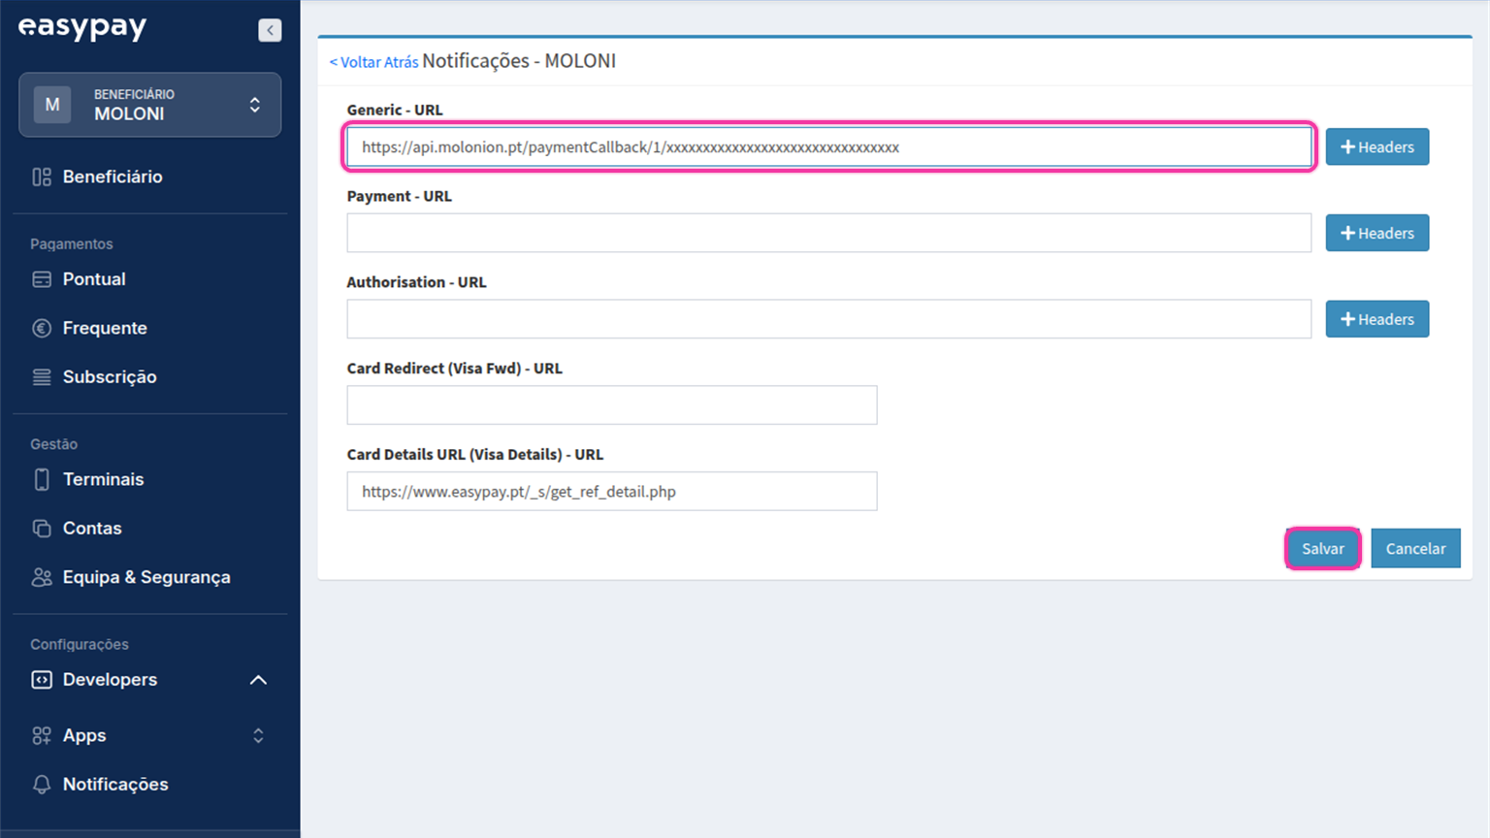Image resolution: width=1490 pixels, height=838 pixels.
Task: Click the Pontual card icon
Action: pyautogui.click(x=42, y=279)
